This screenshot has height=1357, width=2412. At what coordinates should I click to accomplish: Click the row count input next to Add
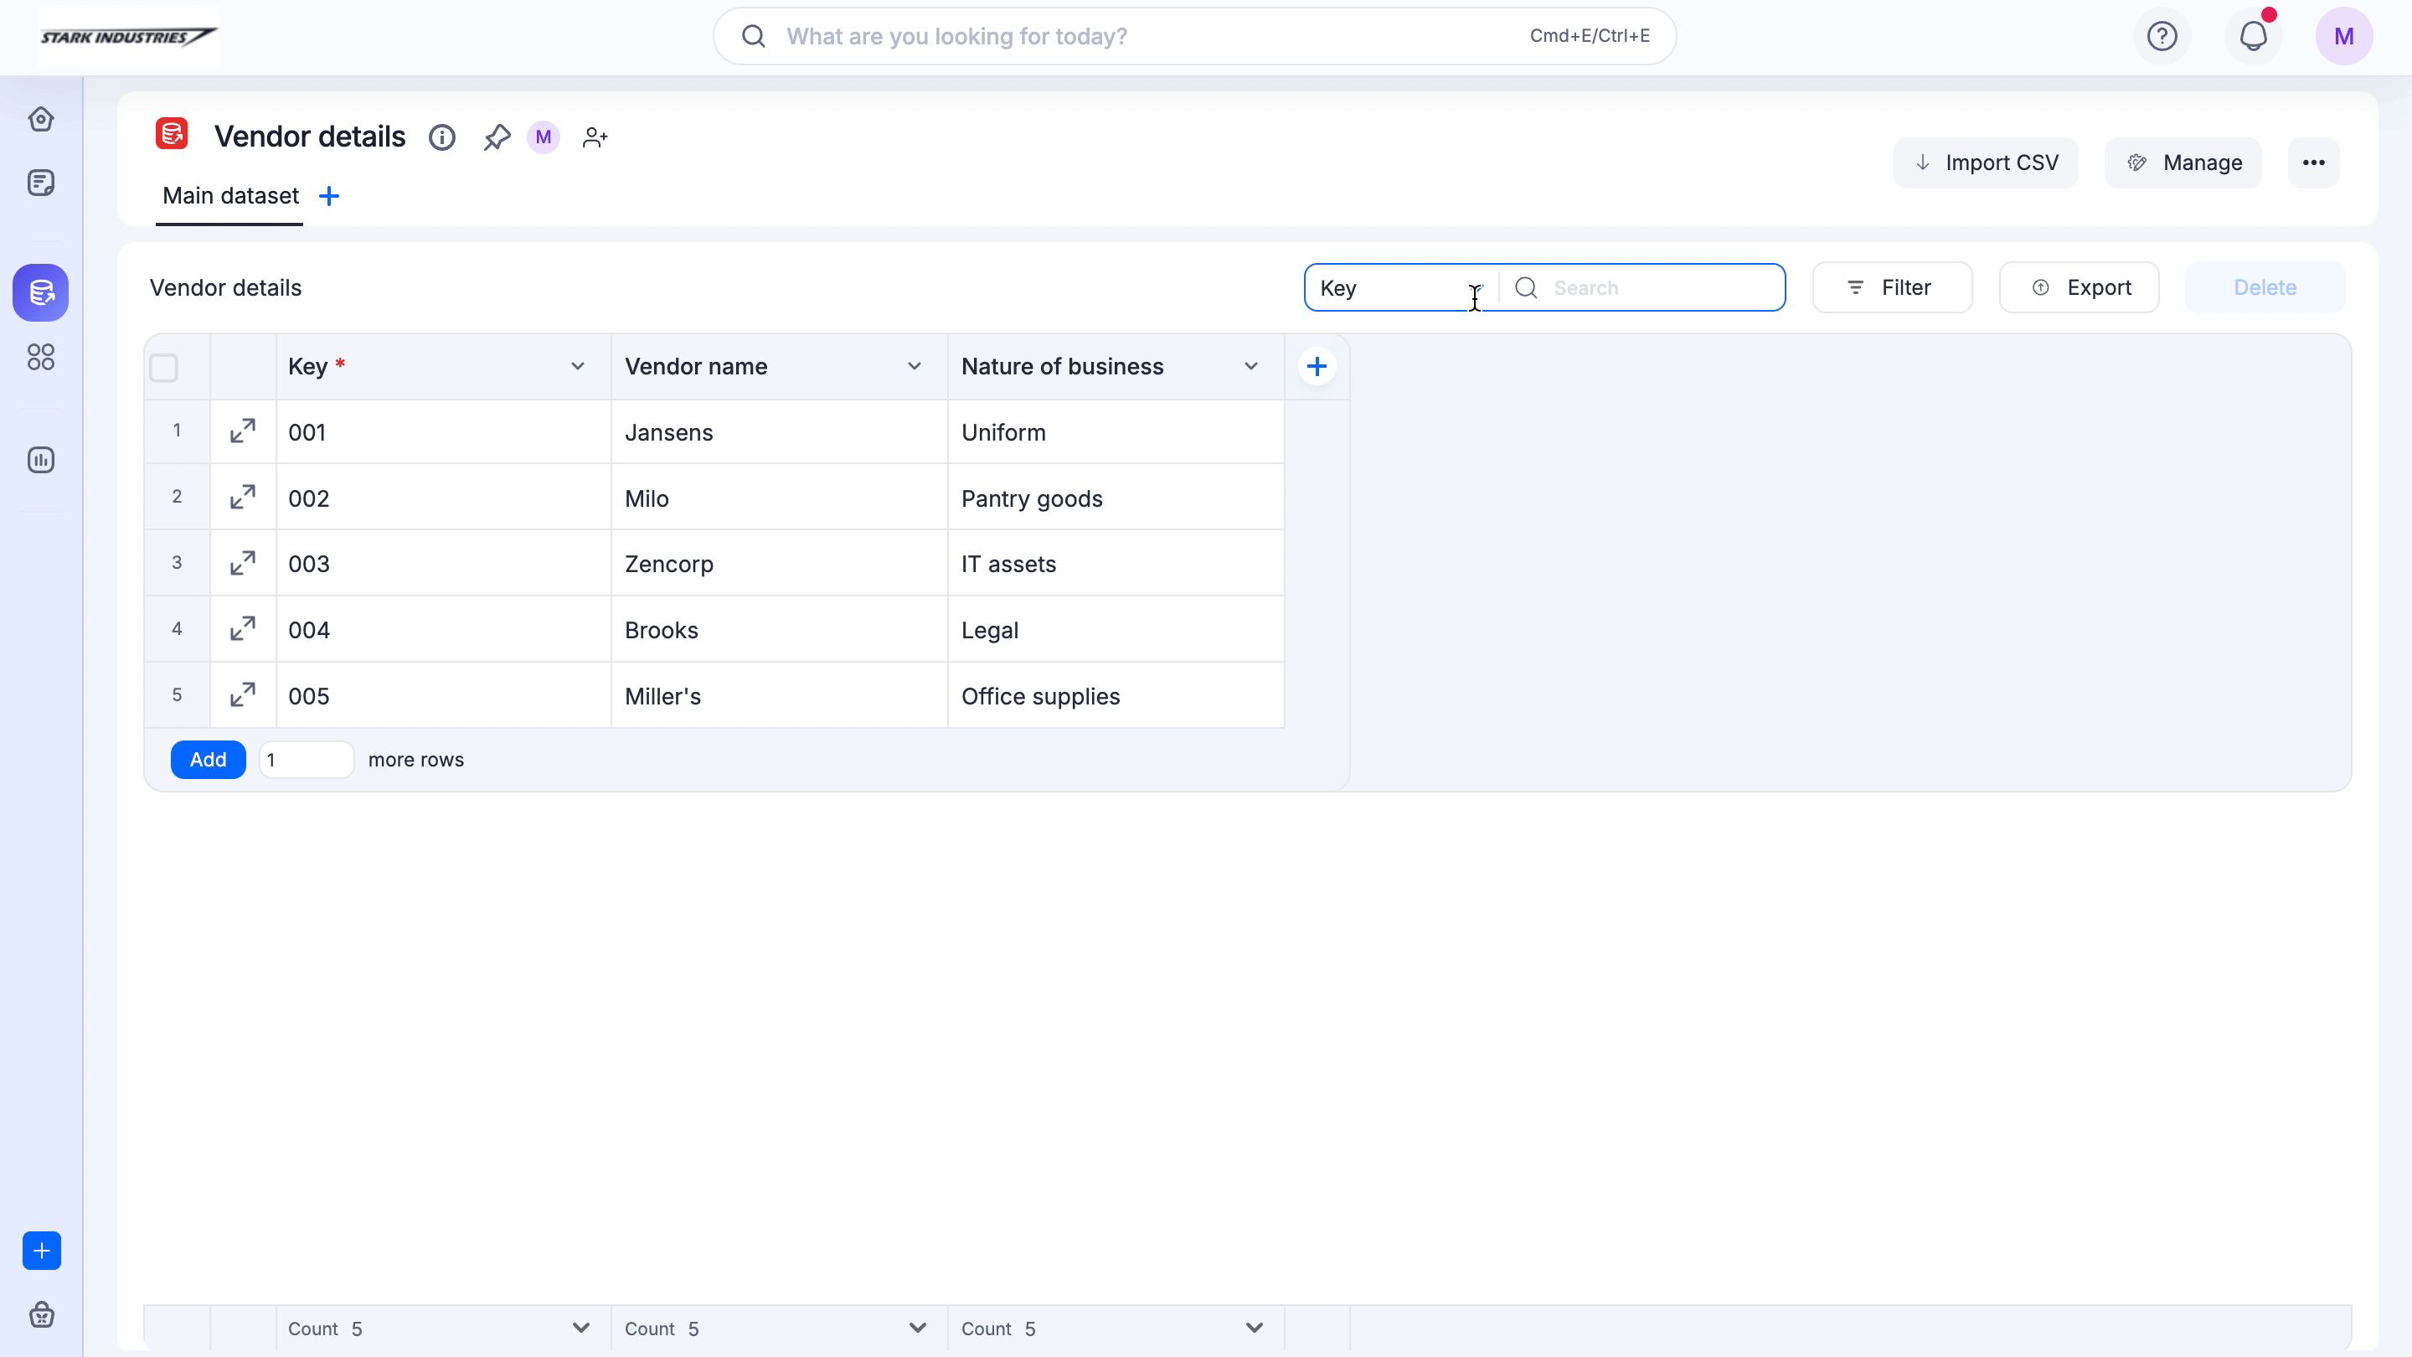point(307,760)
